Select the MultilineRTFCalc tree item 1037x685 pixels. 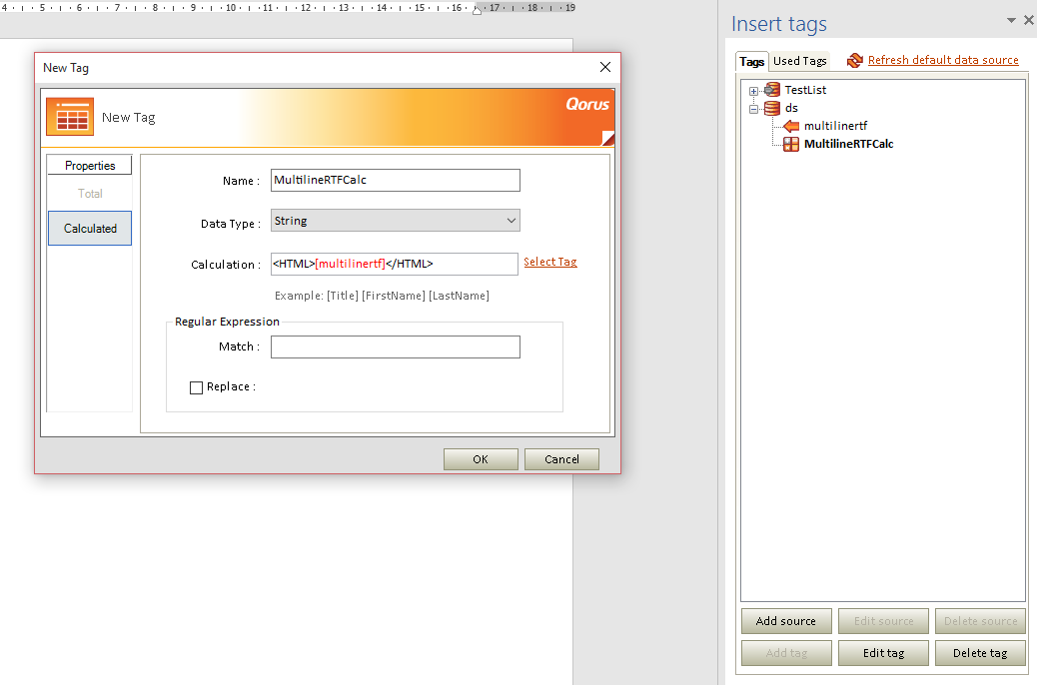[x=848, y=144]
